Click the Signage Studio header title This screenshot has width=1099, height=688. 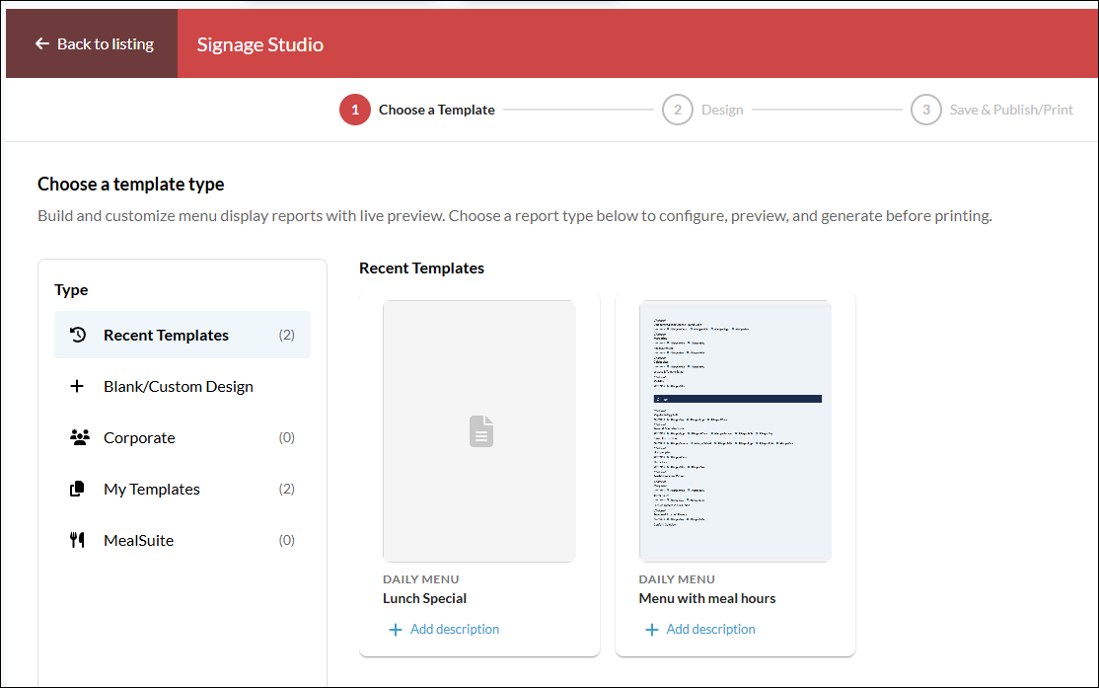click(260, 44)
